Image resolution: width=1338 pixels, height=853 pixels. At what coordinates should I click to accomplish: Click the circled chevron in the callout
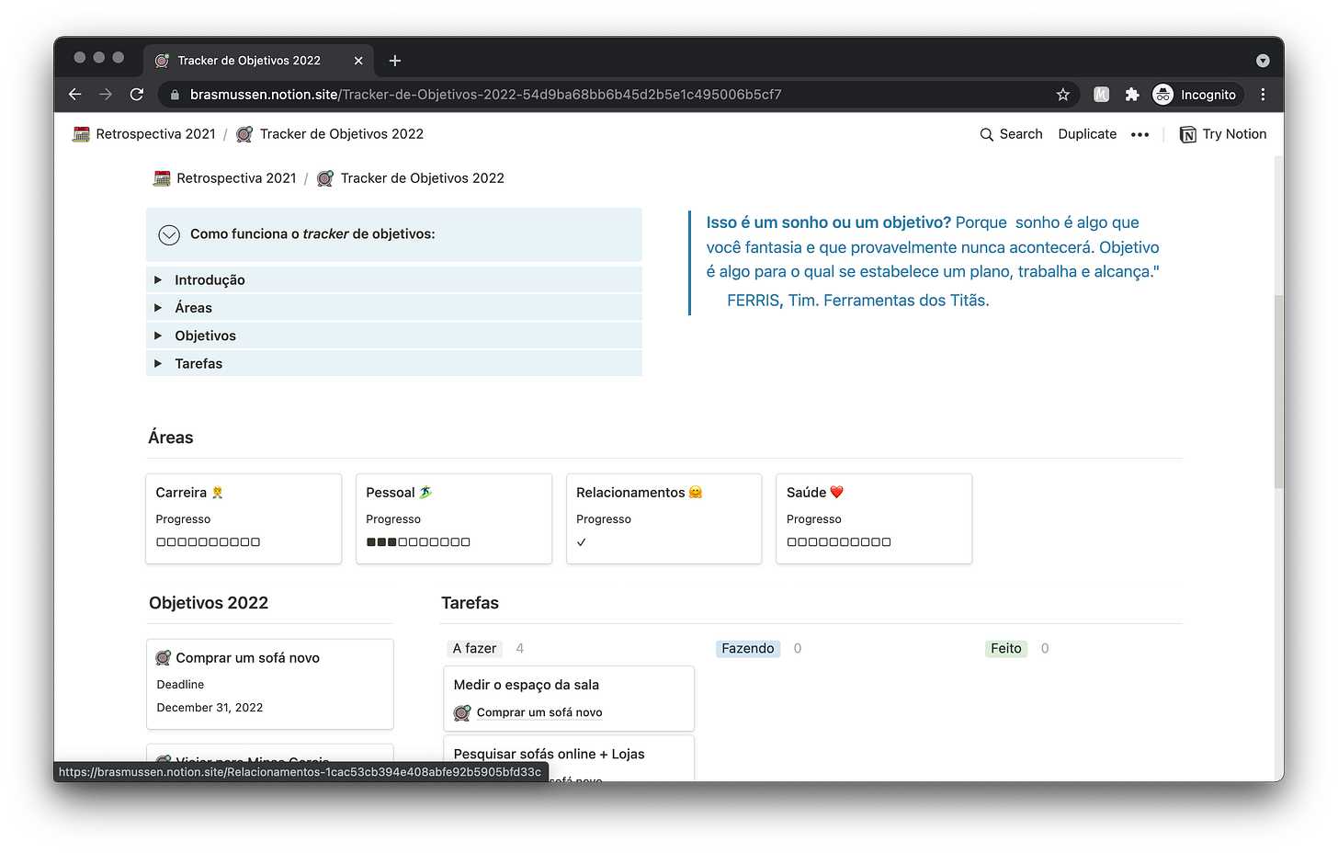pyautogui.click(x=169, y=234)
